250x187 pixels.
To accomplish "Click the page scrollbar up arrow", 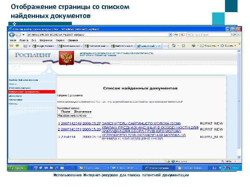I will point(239,51).
